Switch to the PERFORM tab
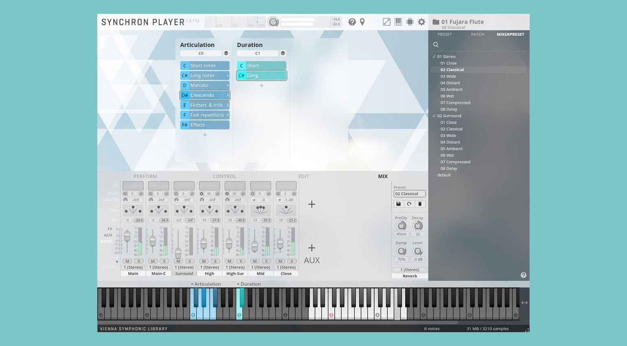627x346 pixels. (x=145, y=176)
